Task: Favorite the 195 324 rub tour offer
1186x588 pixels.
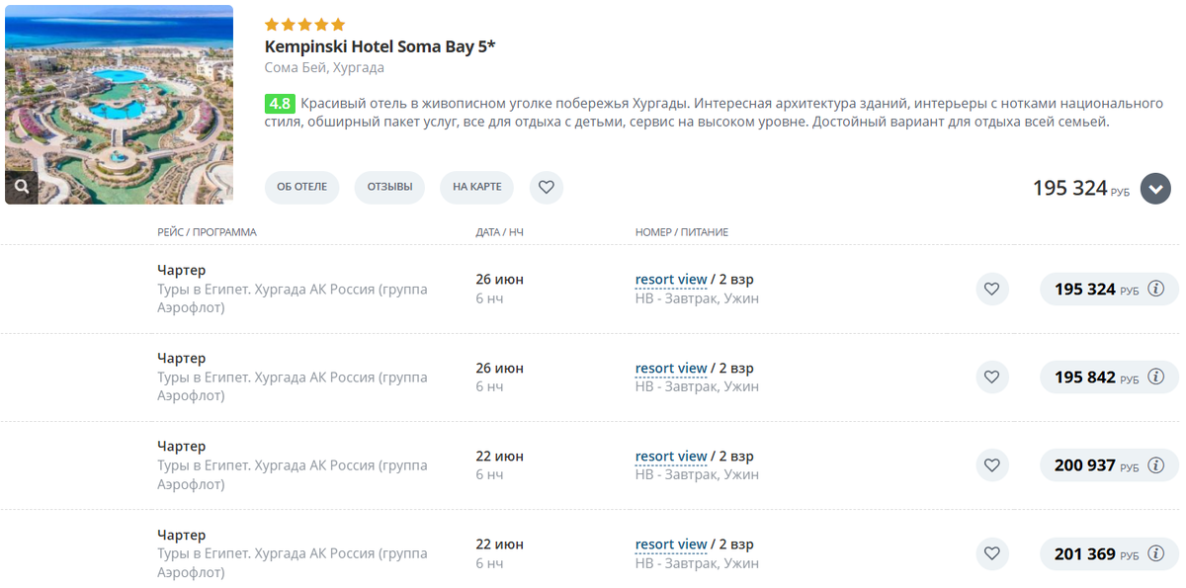Action: [992, 290]
